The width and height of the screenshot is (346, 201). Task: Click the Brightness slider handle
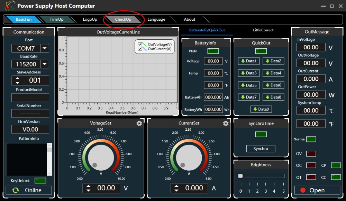240,176
